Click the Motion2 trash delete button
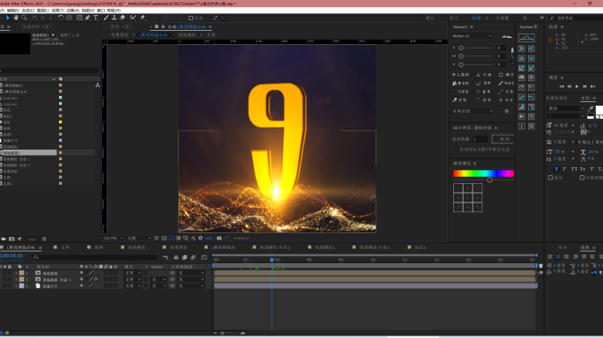 coord(507,111)
